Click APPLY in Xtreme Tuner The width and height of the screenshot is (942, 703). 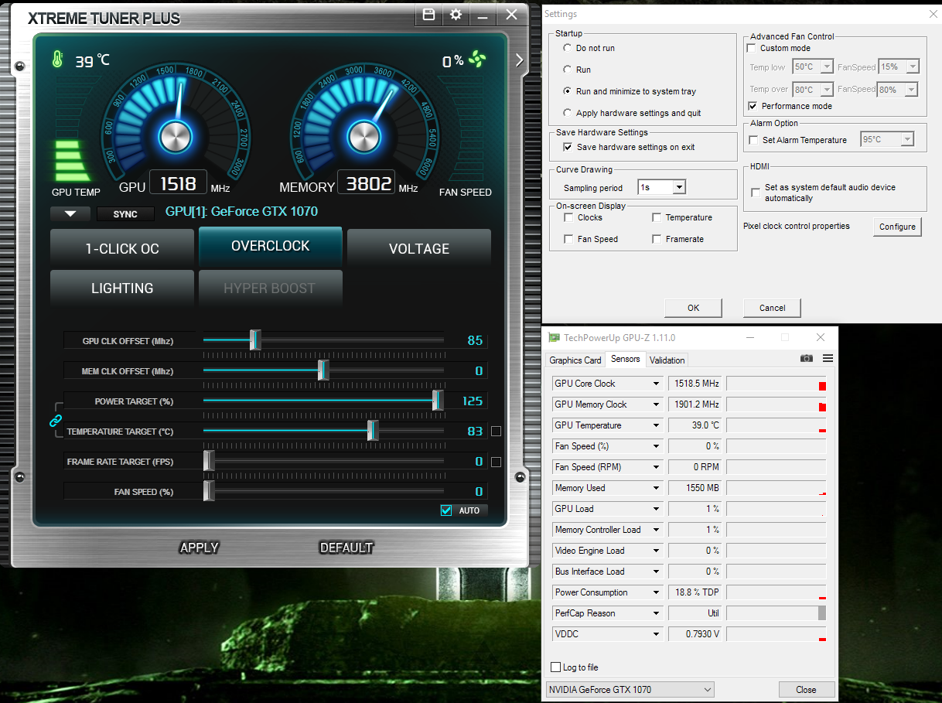tap(200, 548)
